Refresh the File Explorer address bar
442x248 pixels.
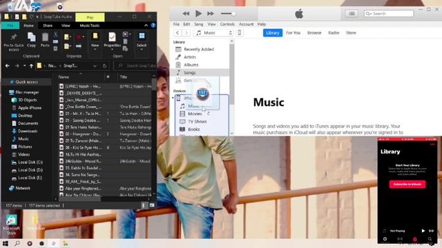[x=104, y=66]
